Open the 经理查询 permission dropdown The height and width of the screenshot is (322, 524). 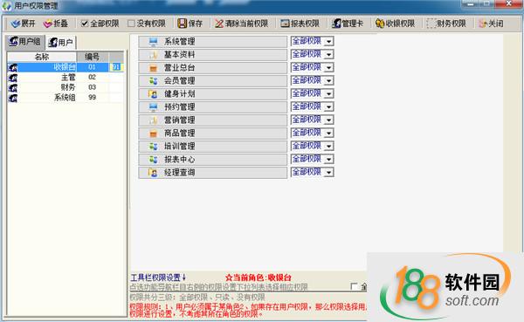coord(329,173)
